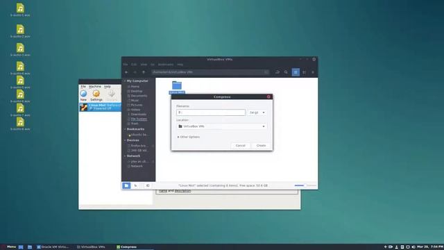Click Cancel in Compress dialog
Image resolution: width=444 pixels, height=250 pixels.
[241, 145]
